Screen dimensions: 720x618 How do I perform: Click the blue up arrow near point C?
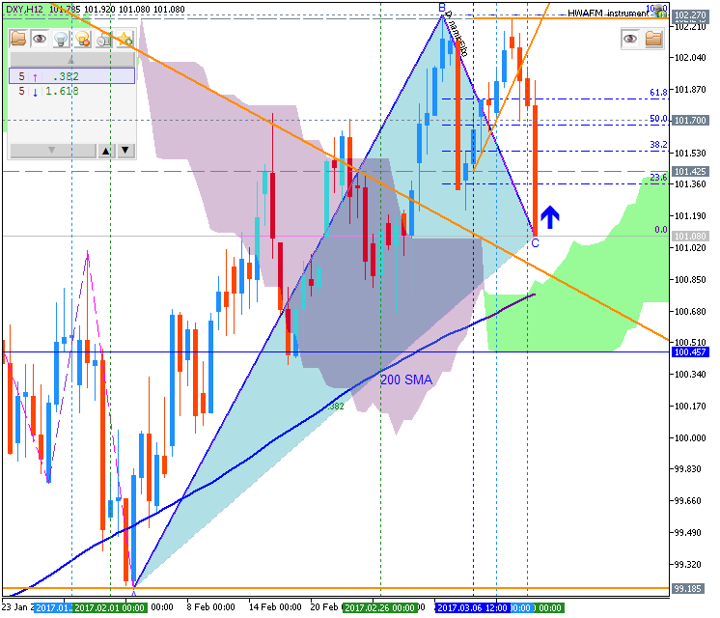click(549, 217)
